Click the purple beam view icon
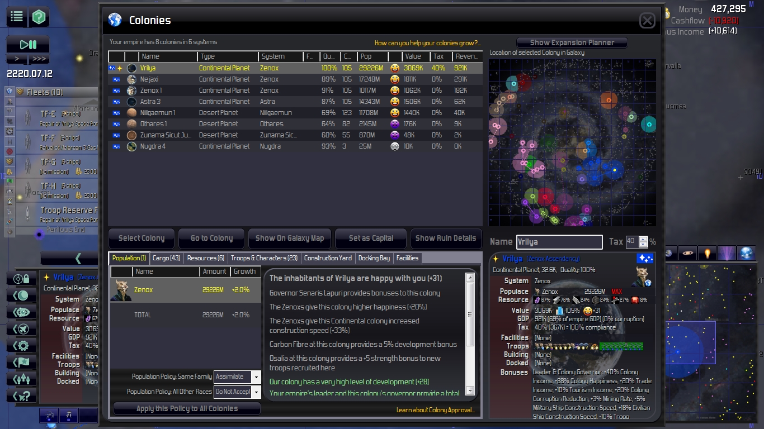764x429 pixels. click(727, 253)
